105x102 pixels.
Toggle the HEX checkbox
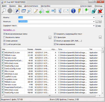[x=96, y=26]
